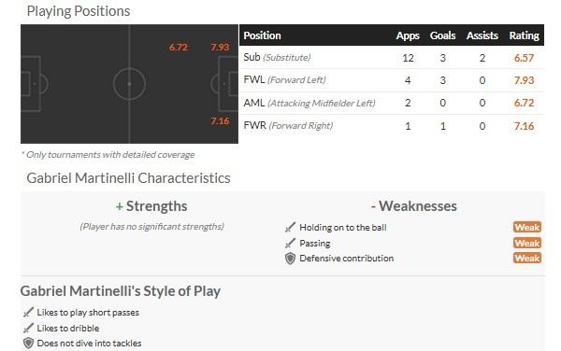
Task: Select the FWL Forward Left table row
Action: [x=392, y=80]
